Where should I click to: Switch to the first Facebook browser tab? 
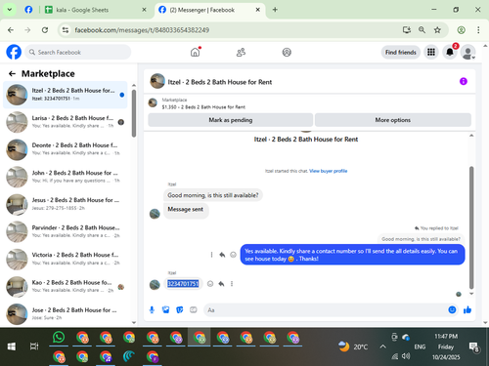coord(28,10)
